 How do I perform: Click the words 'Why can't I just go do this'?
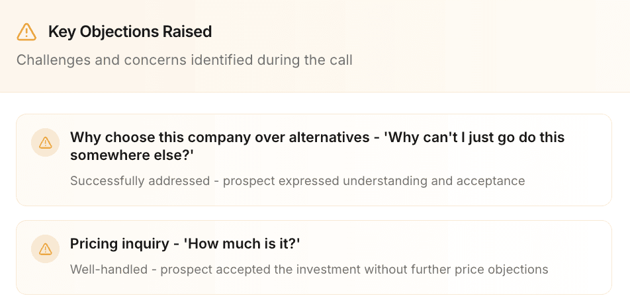point(474,137)
